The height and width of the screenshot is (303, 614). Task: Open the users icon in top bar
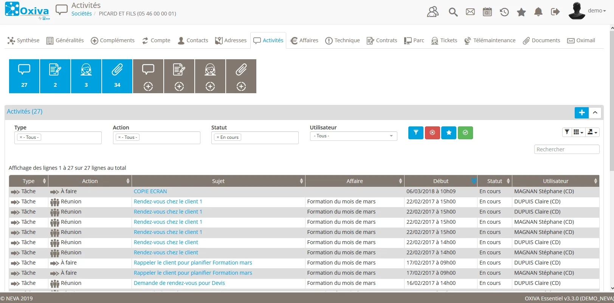click(433, 12)
